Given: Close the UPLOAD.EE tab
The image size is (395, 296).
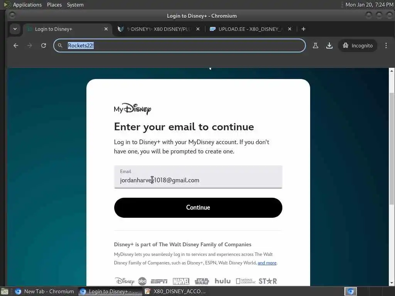Looking at the screenshot, I should point(290,29).
